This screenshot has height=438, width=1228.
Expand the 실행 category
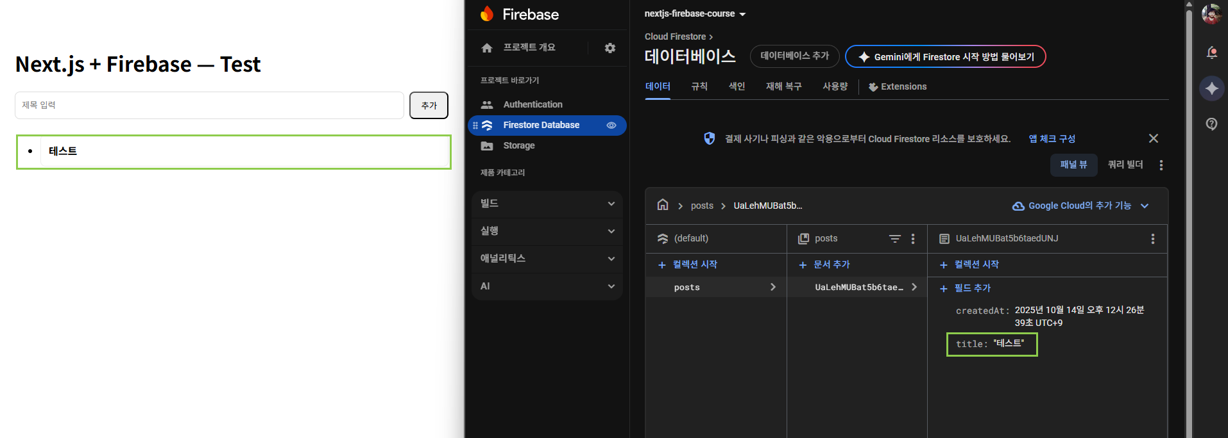(x=547, y=231)
